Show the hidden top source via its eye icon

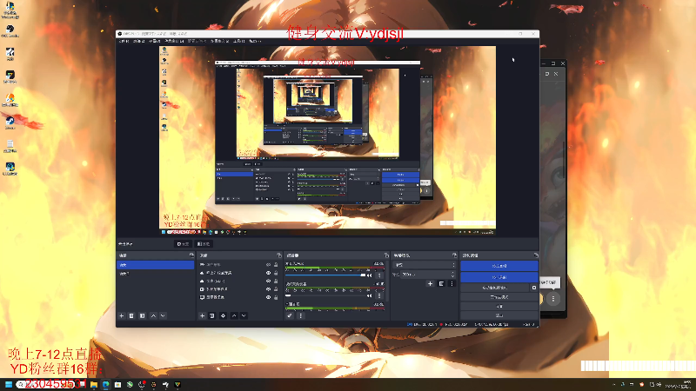tap(269, 265)
